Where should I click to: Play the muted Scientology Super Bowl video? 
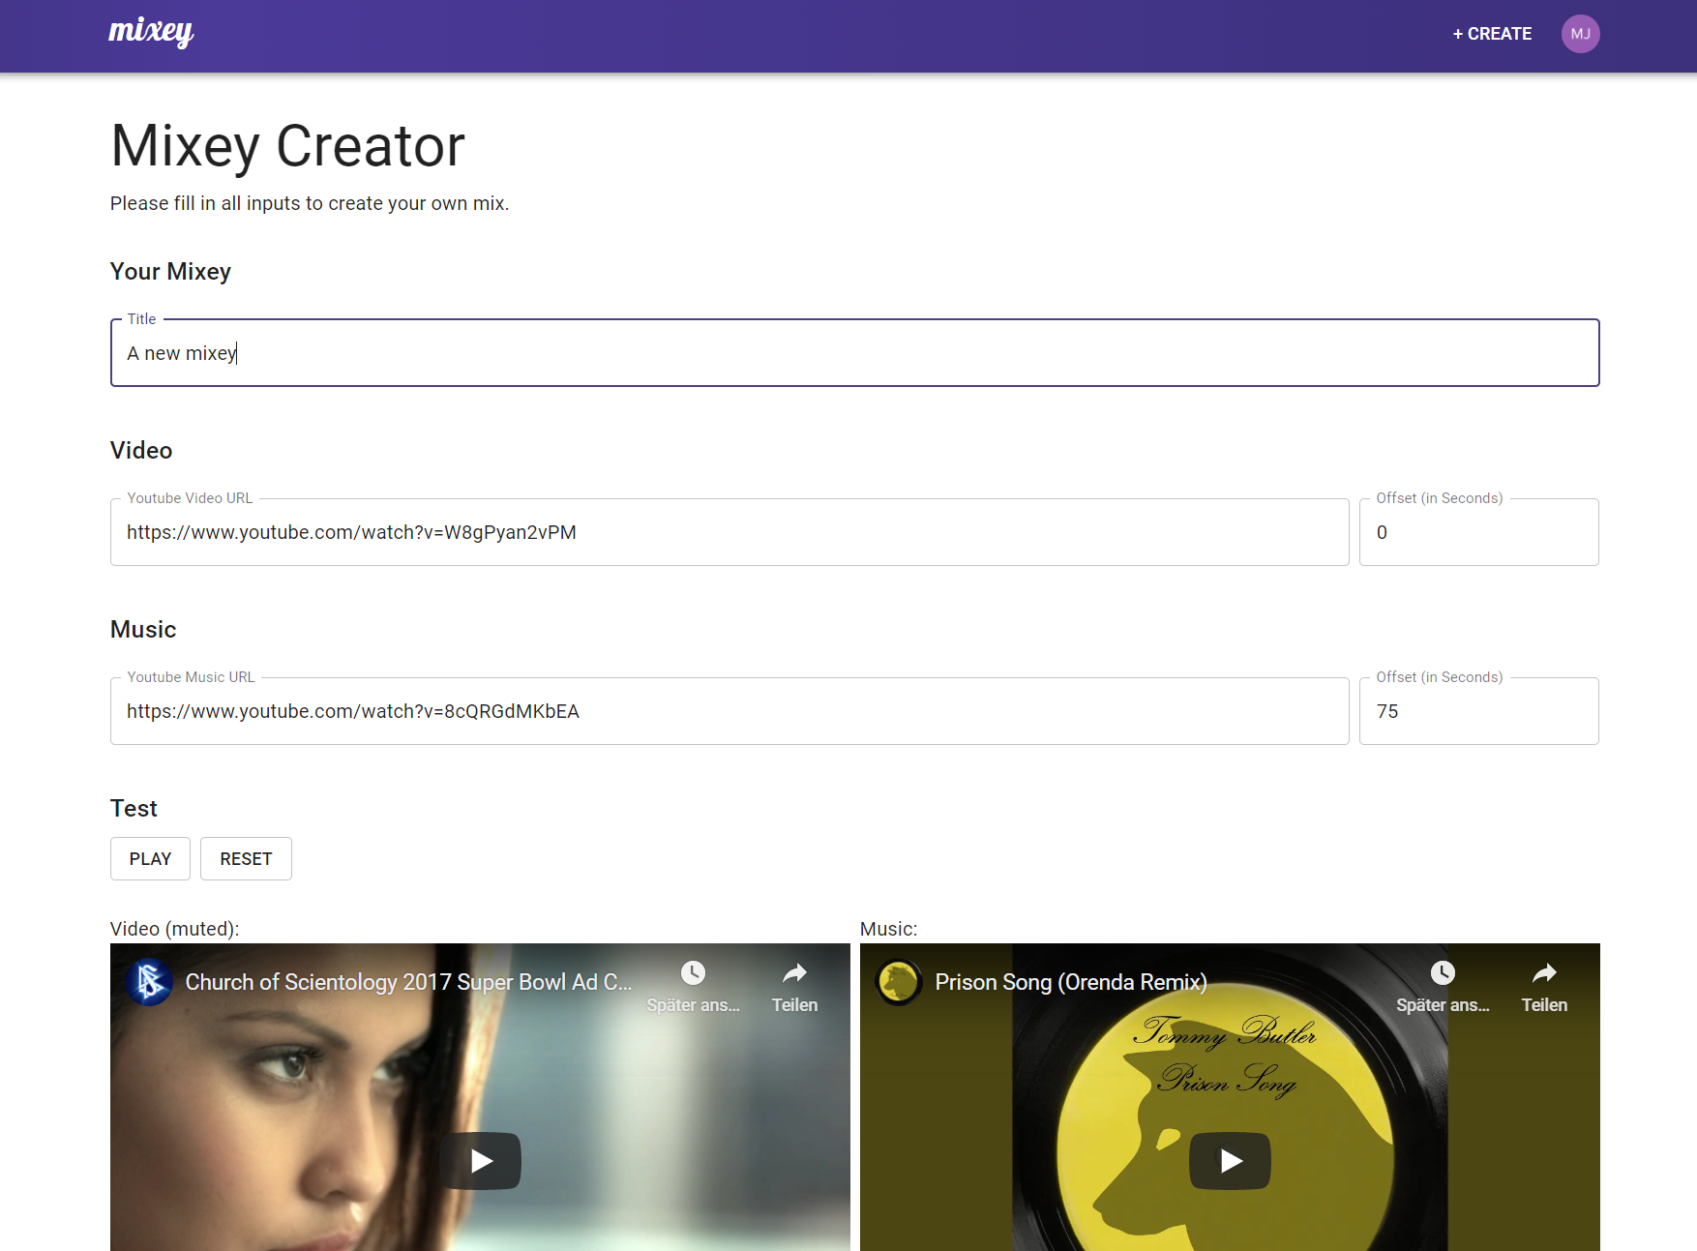pos(480,1160)
